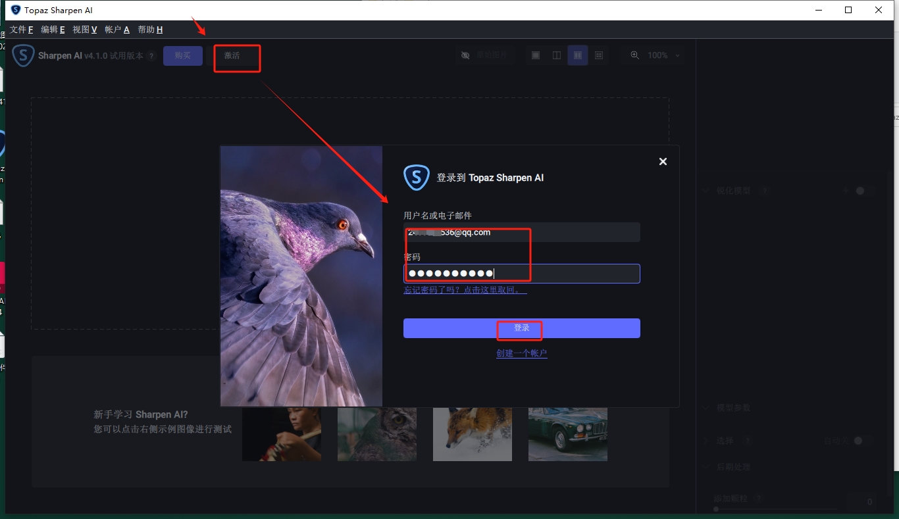This screenshot has height=519, width=899.
Task: Click the Sharpen AI shield logo in toolbar
Action: click(x=23, y=55)
